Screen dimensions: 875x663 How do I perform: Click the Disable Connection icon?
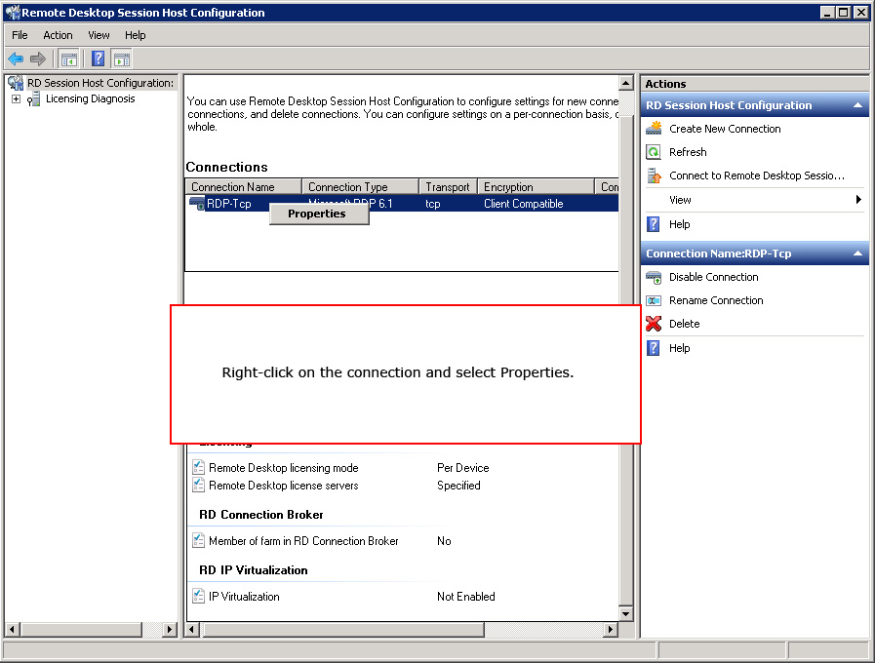pos(654,277)
